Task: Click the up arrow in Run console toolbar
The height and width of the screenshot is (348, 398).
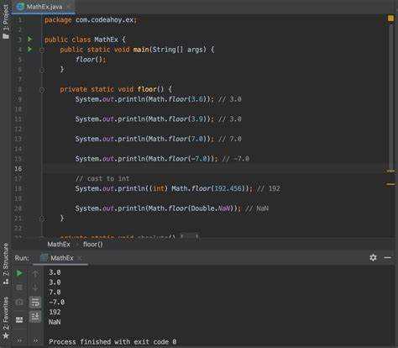Action: tap(35, 273)
